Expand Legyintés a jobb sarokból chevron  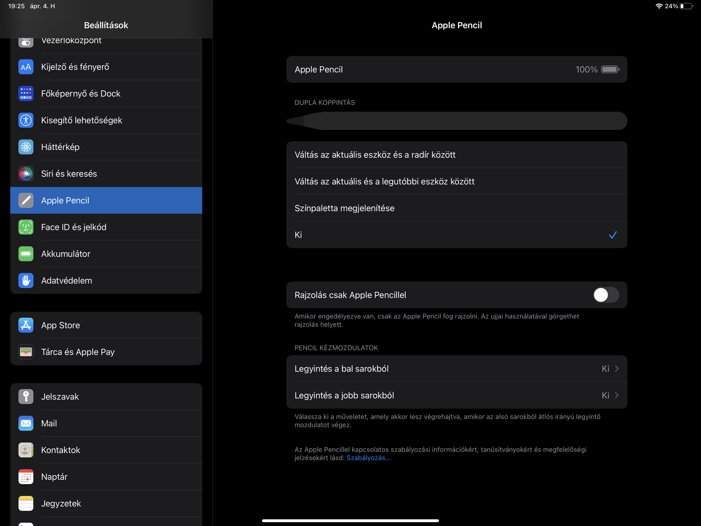[x=617, y=395]
